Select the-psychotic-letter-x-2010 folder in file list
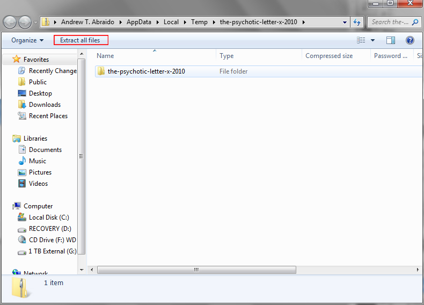Viewport: 424px width, 305px height. pyautogui.click(x=146, y=71)
